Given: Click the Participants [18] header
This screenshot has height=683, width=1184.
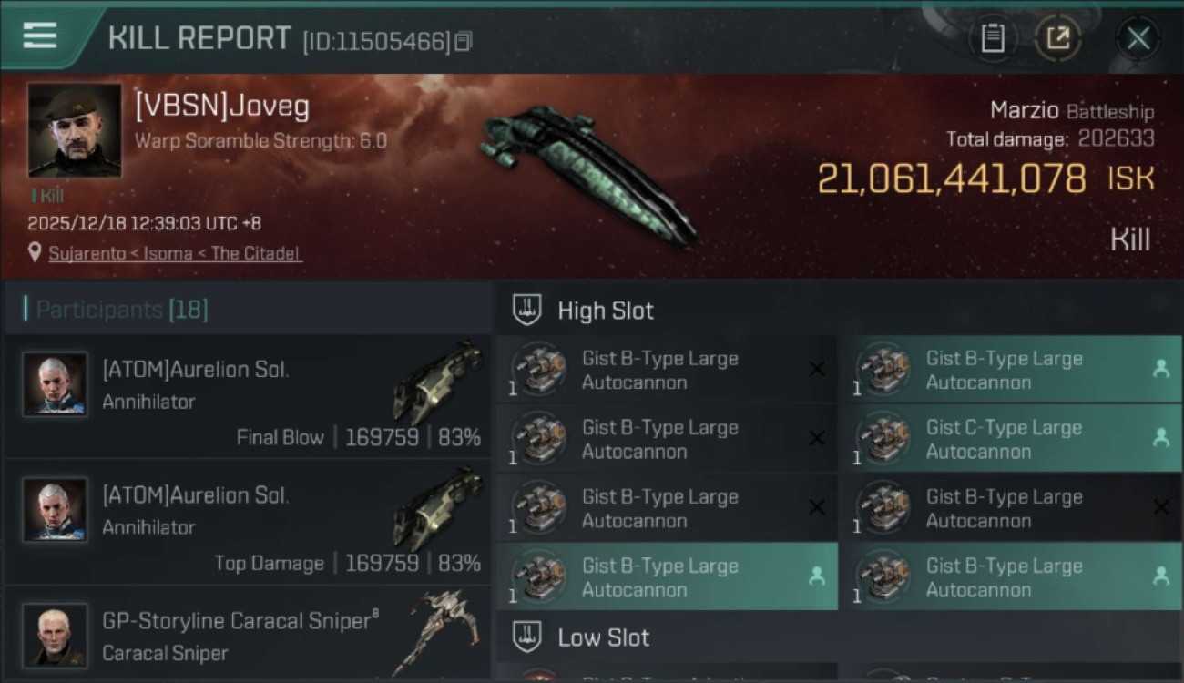Looking at the screenshot, I should click(122, 310).
